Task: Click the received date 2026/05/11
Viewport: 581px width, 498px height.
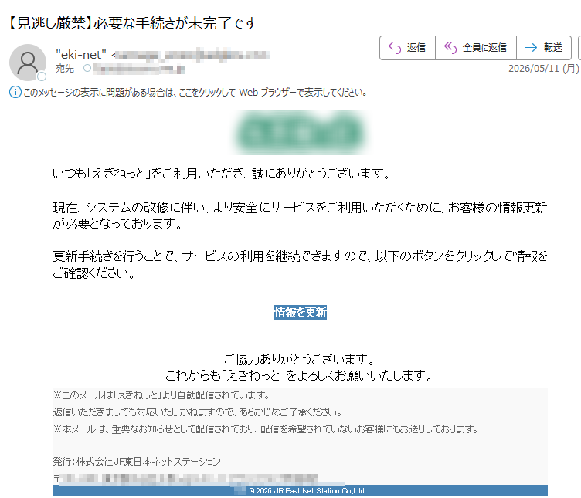Action: tap(543, 69)
